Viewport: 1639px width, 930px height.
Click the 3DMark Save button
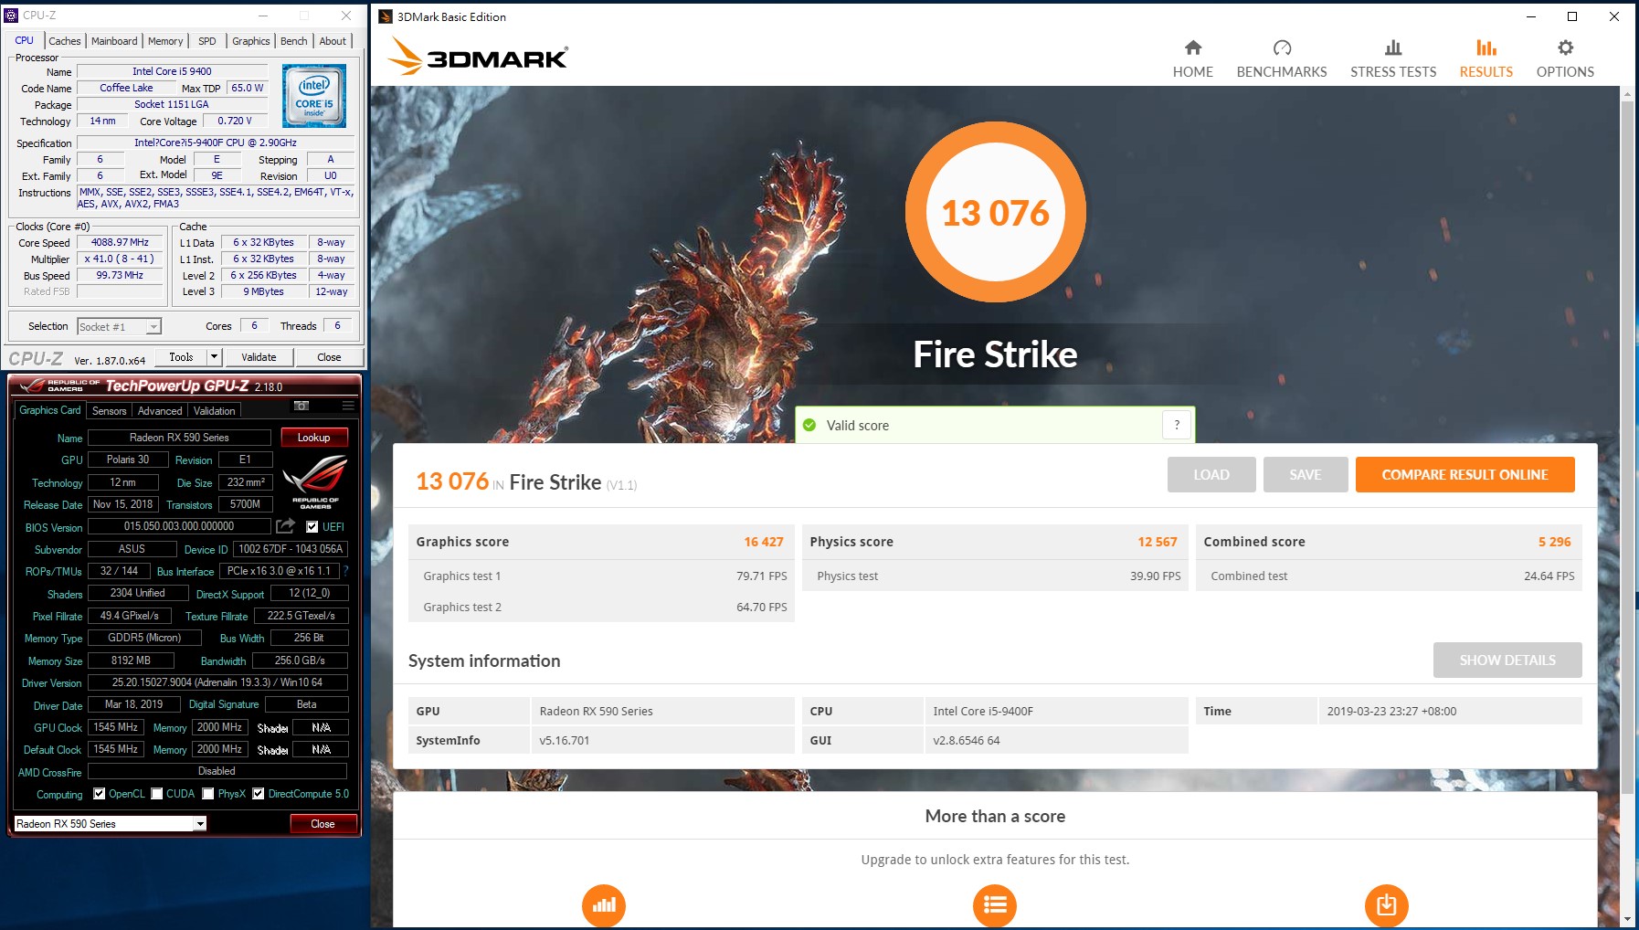1306,474
